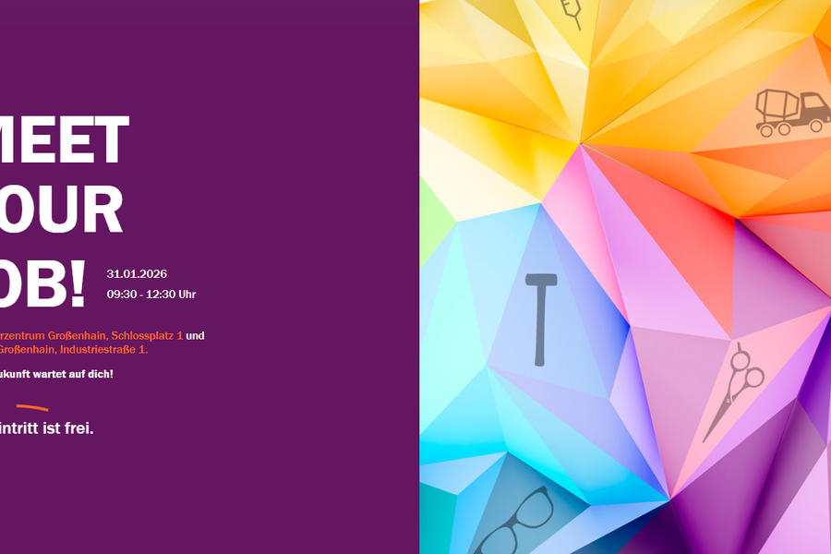The width and height of the screenshot is (831, 554).
Task: Select the "ist frei." admission text
Action: click(x=67, y=428)
